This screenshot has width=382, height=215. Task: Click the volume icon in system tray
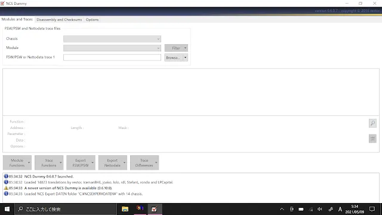[x=320, y=209]
